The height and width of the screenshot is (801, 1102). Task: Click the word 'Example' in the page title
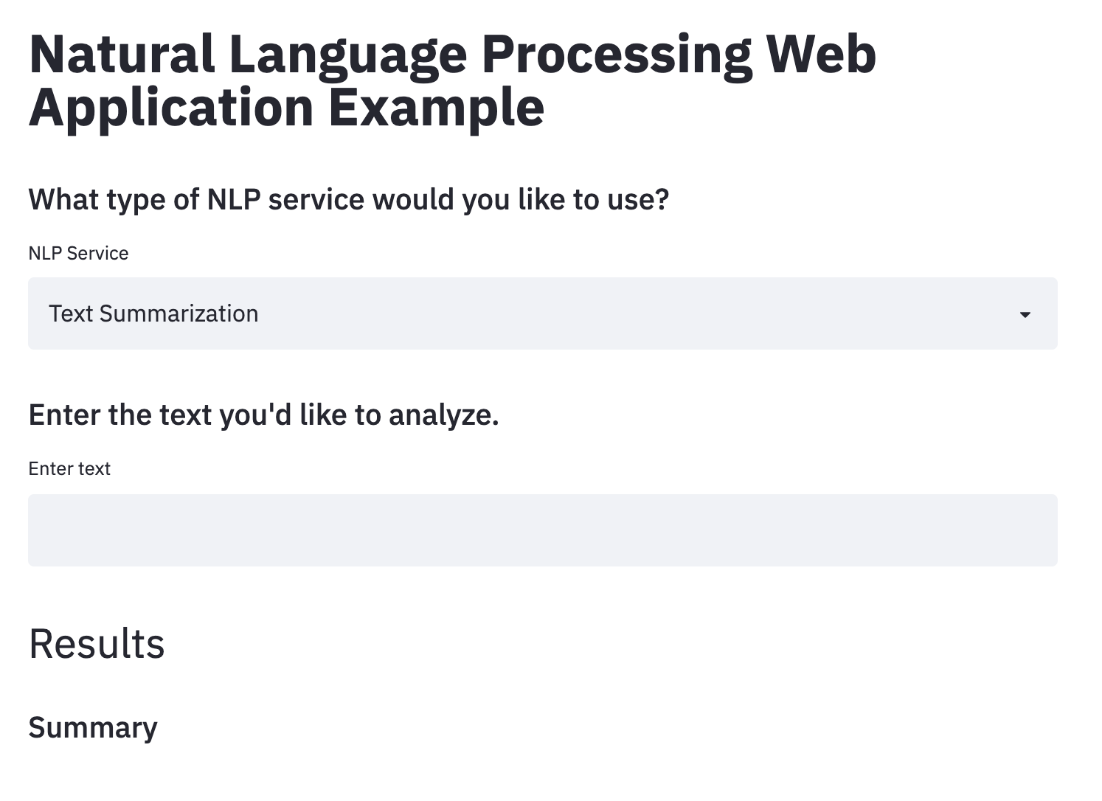click(x=436, y=108)
